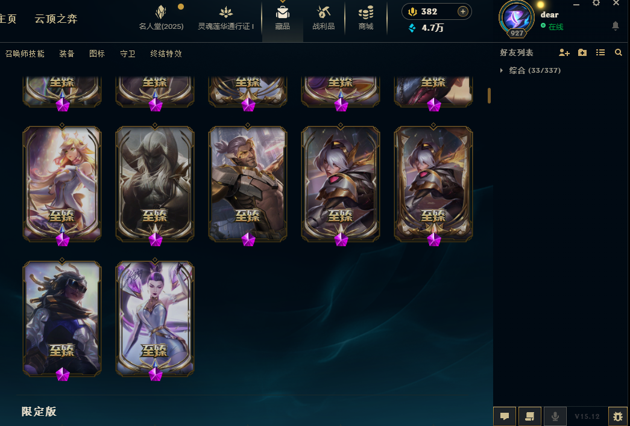Toggle the notifications bell
This screenshot has width=630, height=426.
pos(615,26)
